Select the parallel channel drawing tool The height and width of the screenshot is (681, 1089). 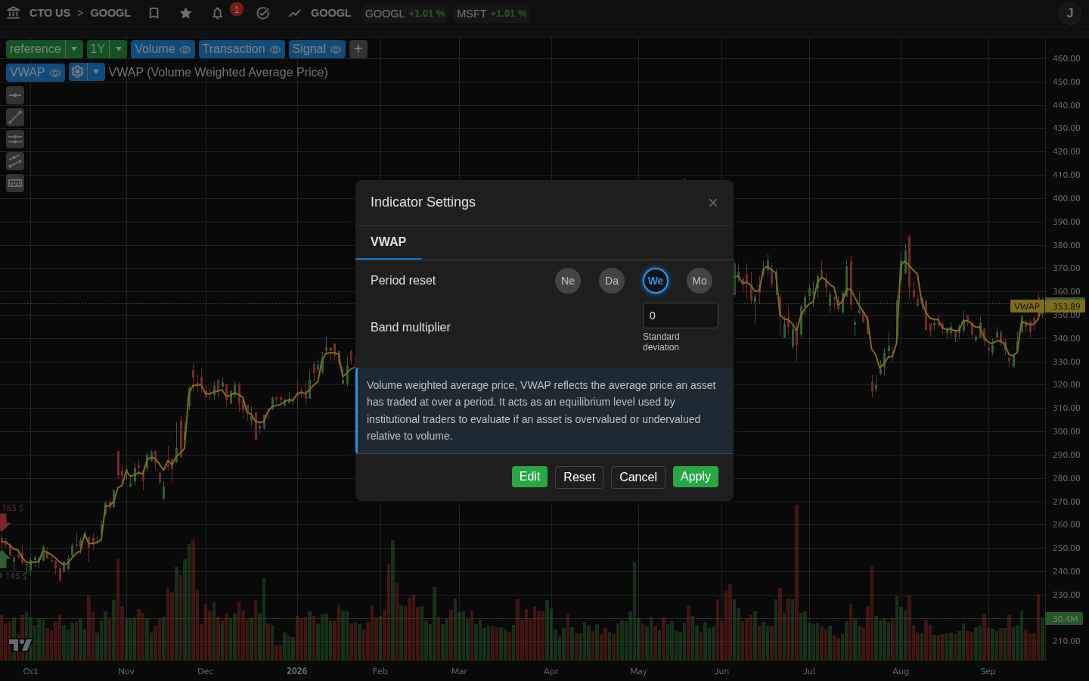point(15,161)
